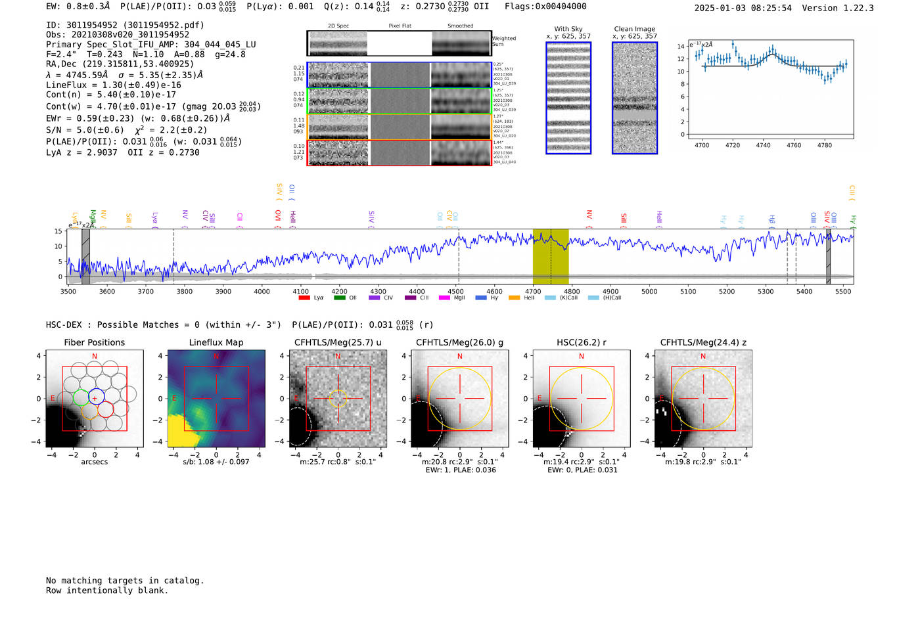Open the Lineflux Map panel

coord(216,399)
